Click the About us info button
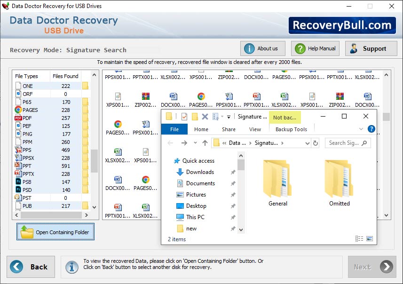Viewport: 403px width, 284px height. (263, 48)
